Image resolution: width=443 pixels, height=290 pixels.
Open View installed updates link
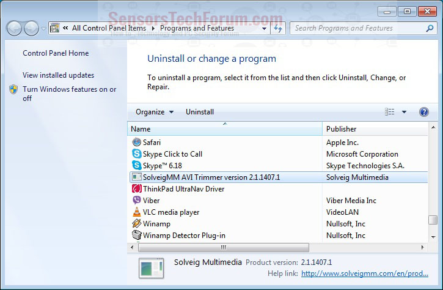click(x=58, y=75)
